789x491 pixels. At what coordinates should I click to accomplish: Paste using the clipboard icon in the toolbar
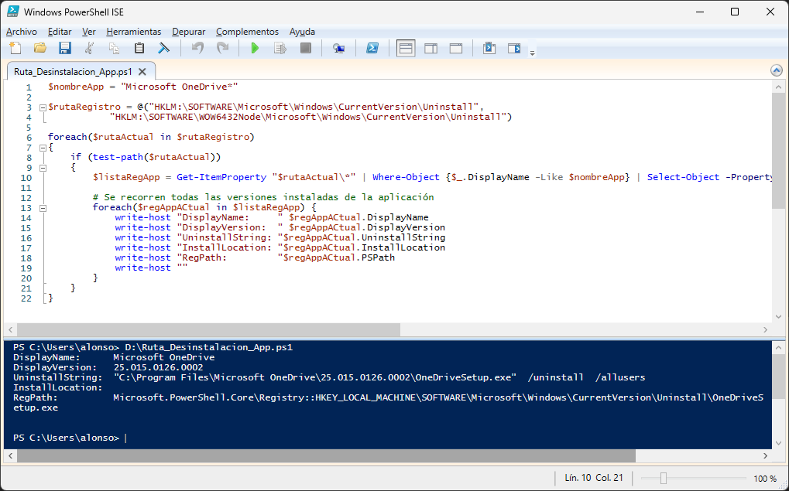click(x=139, y=49)
